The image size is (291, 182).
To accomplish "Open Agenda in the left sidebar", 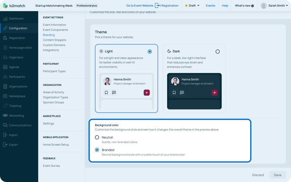I will (14, 67).
